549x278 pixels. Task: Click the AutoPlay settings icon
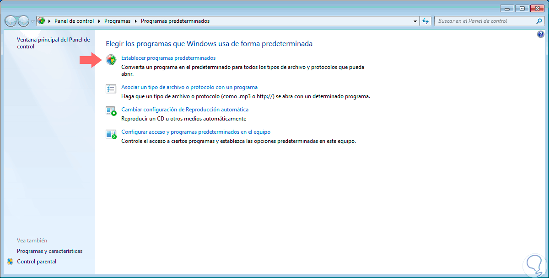click(111, 111)
